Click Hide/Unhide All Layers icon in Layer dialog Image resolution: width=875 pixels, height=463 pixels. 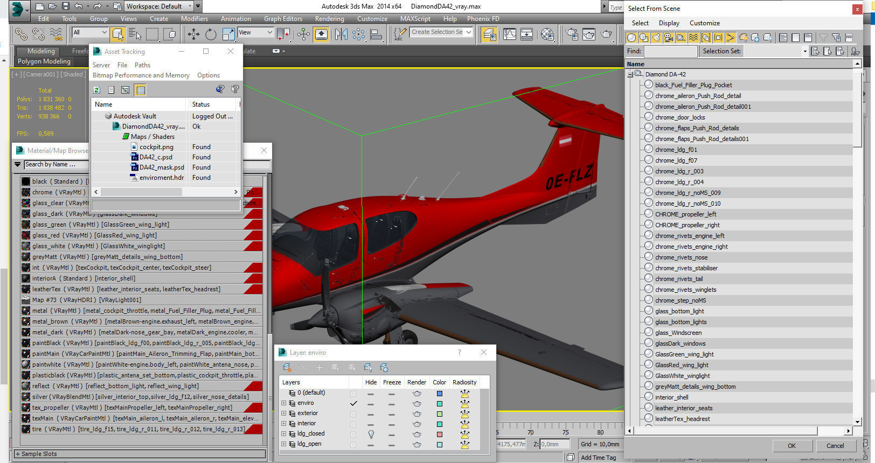(x=368, y=368)
